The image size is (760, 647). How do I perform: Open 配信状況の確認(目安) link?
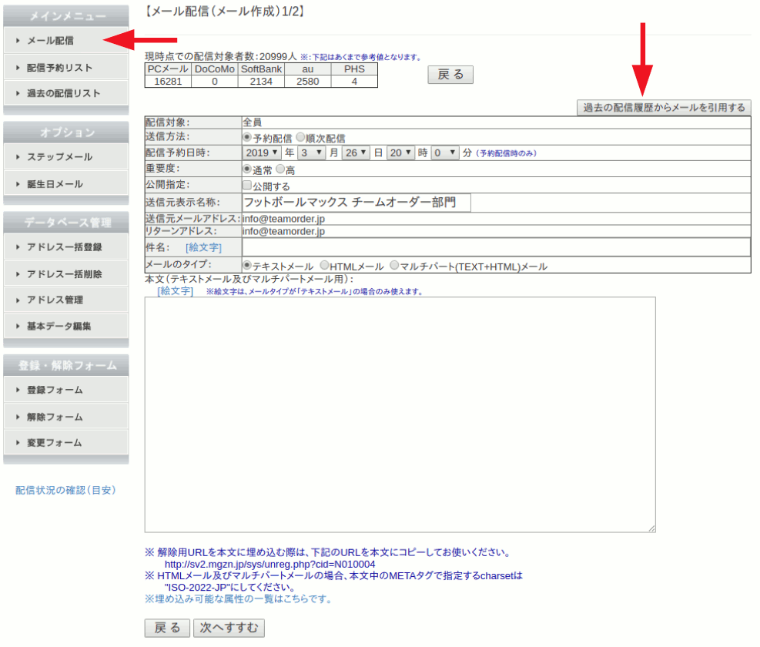[65, 490]
